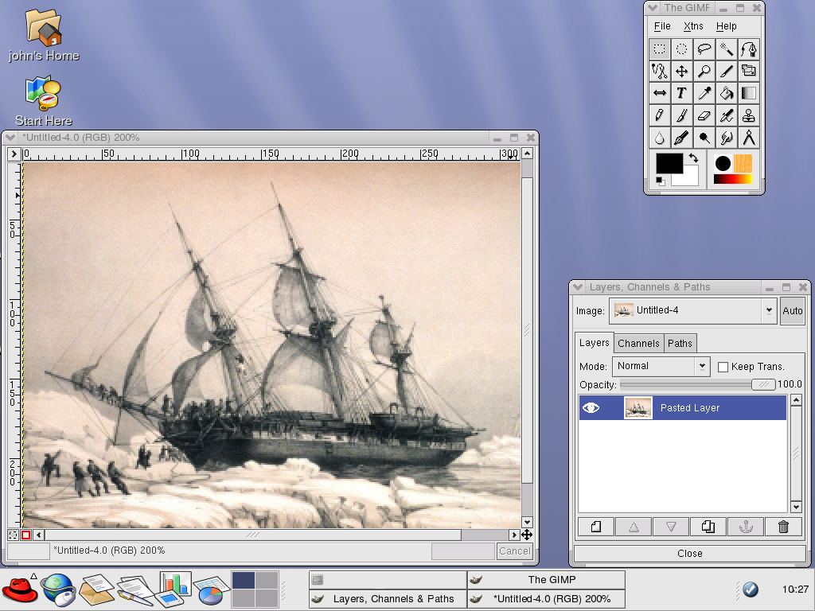Screen dimensions: 815x611
Task: Switch to the Channels tab
Action: (638, 343)
